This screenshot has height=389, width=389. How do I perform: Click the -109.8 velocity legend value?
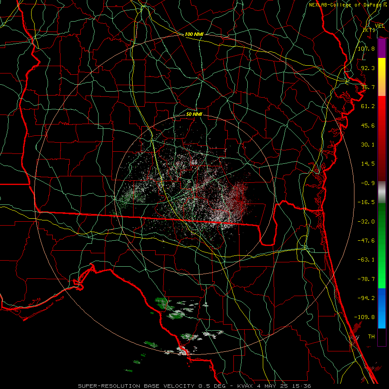coord(364,317)
